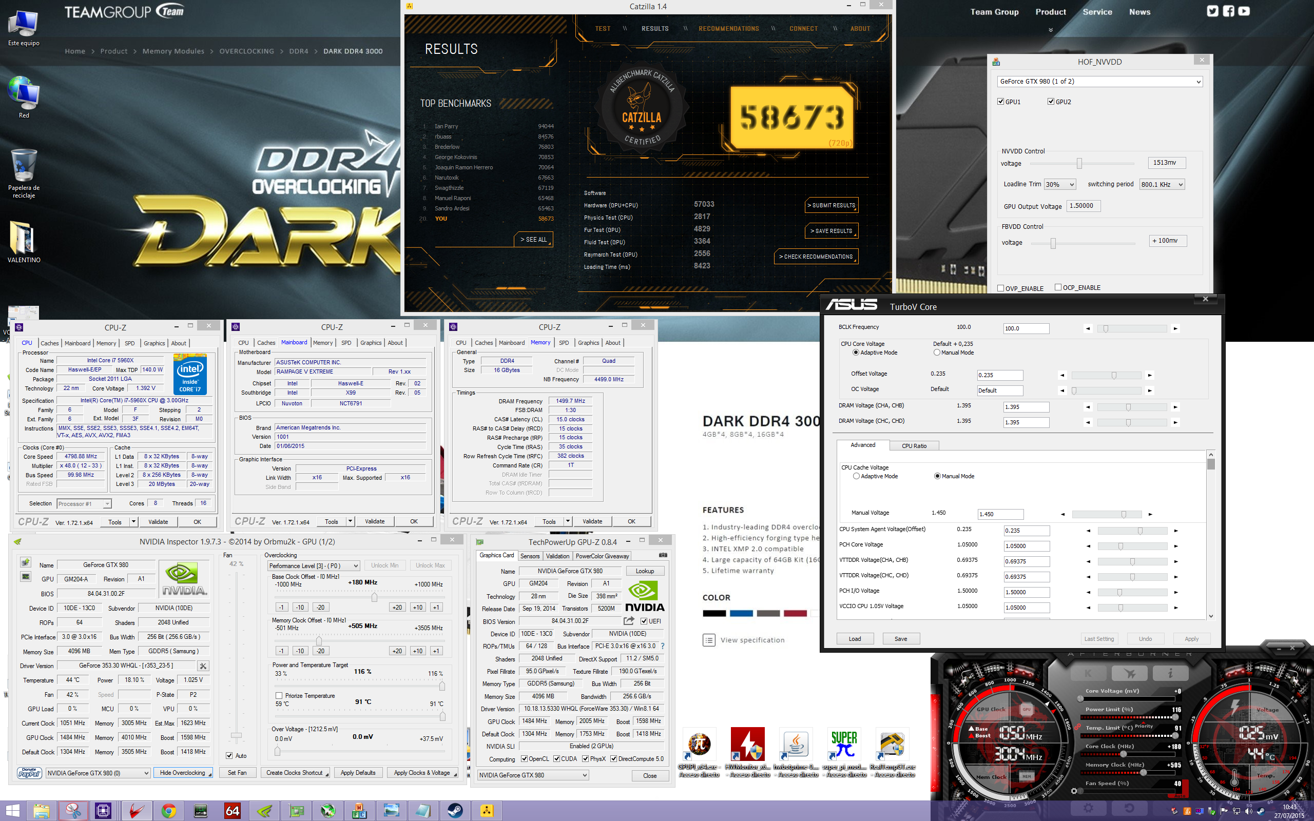This screenshot has width=1314, height=821.
Task: Select the blue color swatch on product page
Action: pos(741,614)
